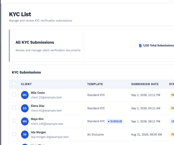
Task: Sort by TEMPLATE column header
Action: (95, 84)
